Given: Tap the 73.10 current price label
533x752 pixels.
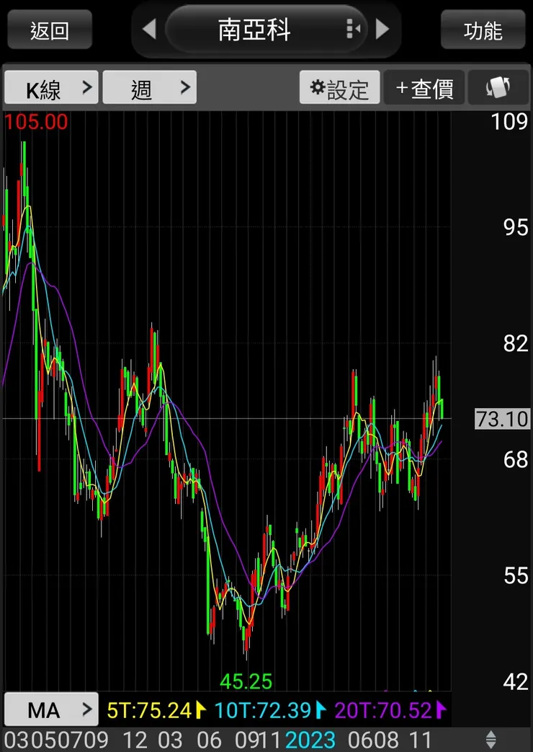Looking at the screenshot, I should [503, 419].
